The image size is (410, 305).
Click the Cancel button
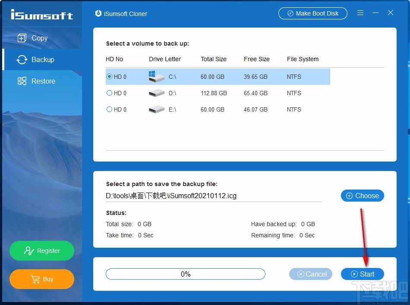tap(311, 274)
